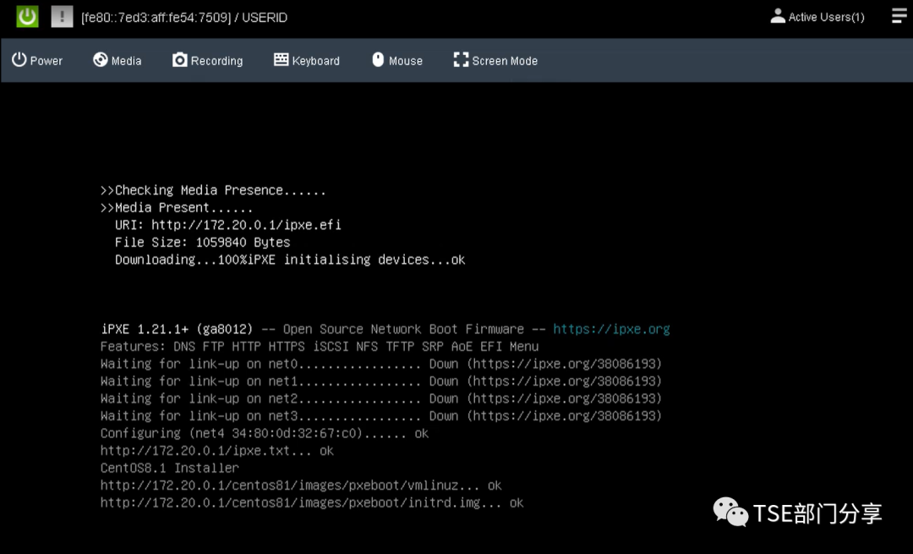913x554 pixels.
Task: Click the net0 link-up error URL
Action: click(564, 364)
